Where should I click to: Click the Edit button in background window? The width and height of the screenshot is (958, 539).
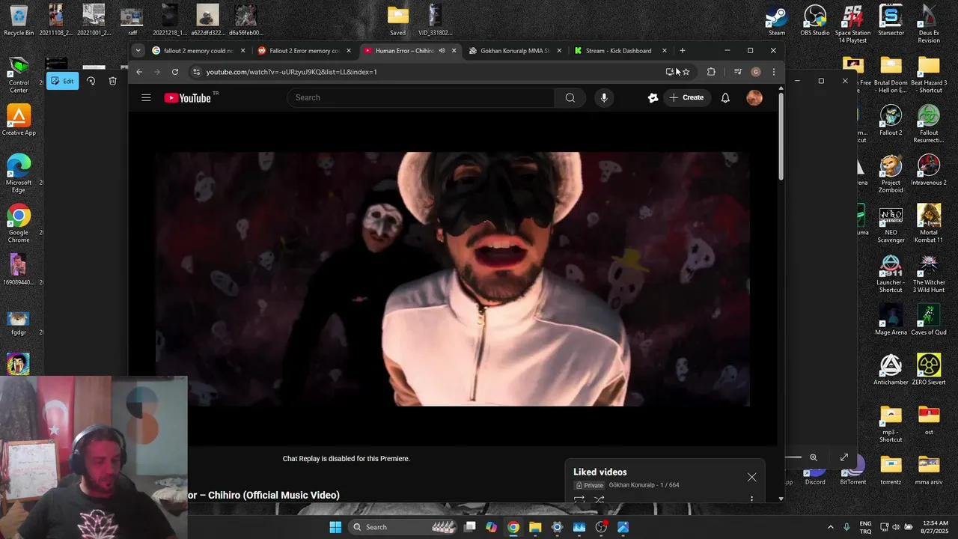(x=63, y=81)
